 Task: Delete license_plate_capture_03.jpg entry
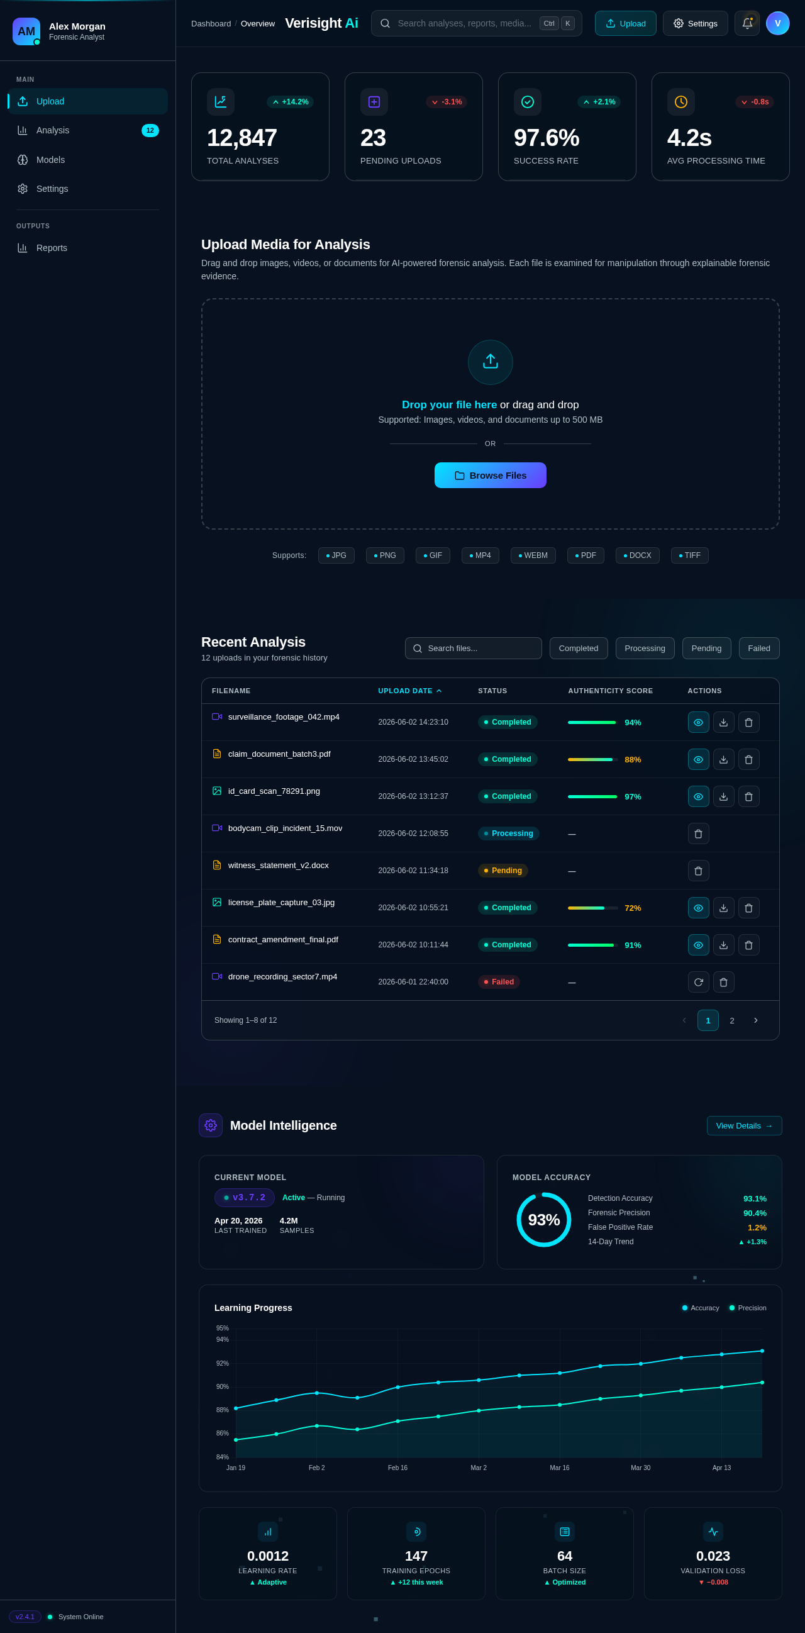pos(748,908)
